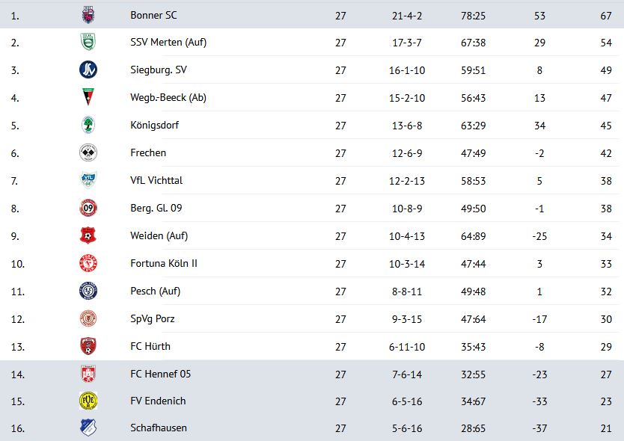Click the Weiden club crest
Image resolution: width=624 pixels, height=441 pixels.
pos(88,236)
